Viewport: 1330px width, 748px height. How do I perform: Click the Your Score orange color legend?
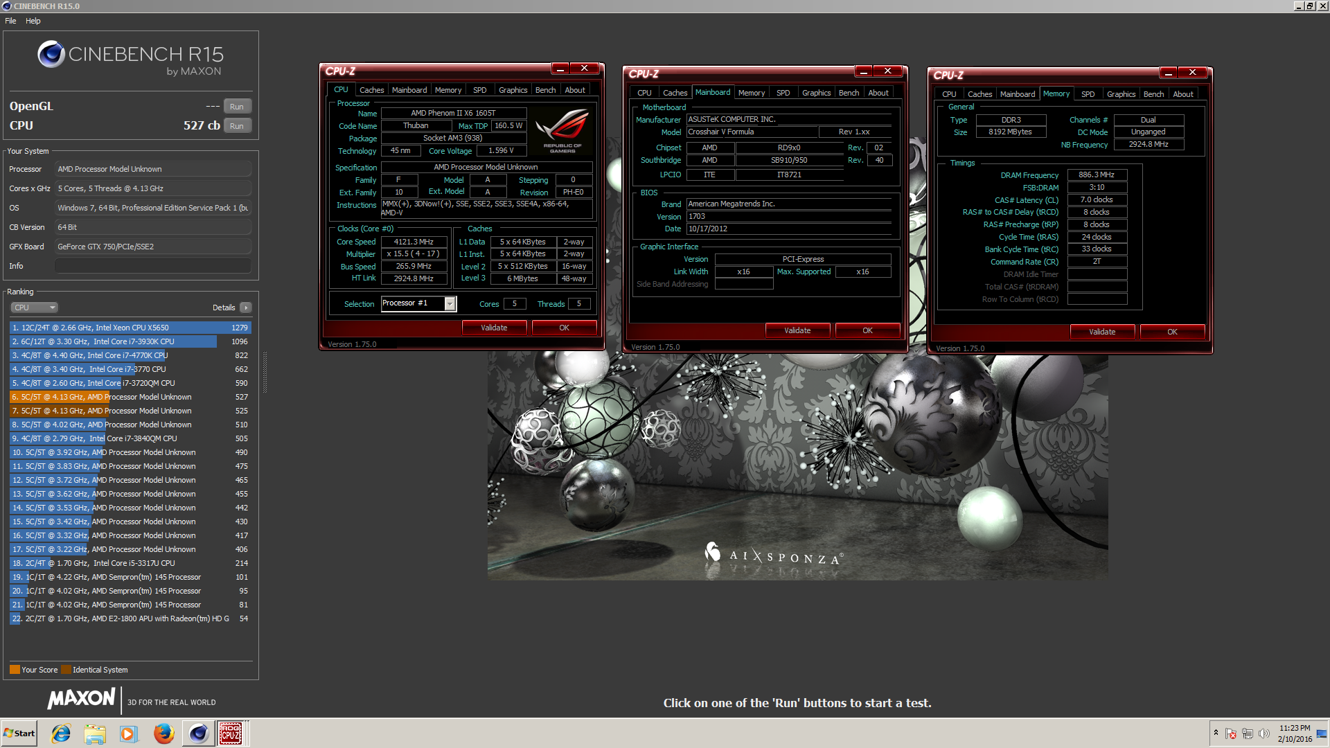click(15, 670)
